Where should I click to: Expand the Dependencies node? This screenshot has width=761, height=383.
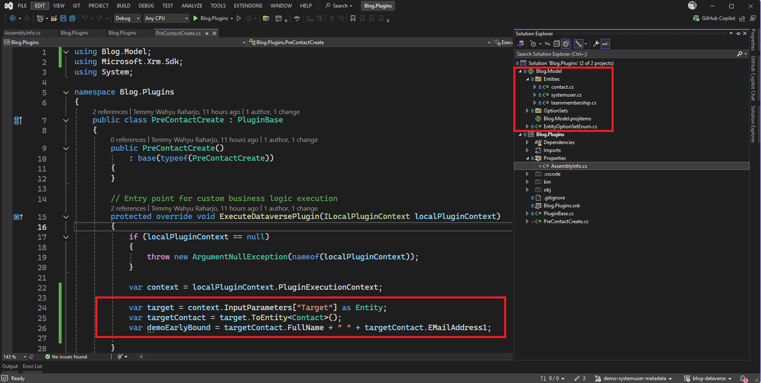[527, 142]
